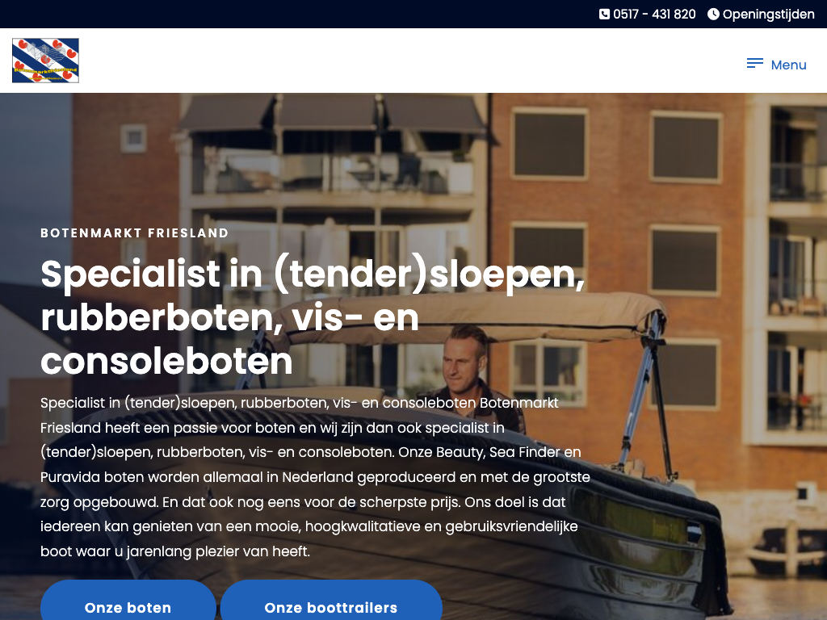The image size is (827, 620).
Task: Open the Menu label in the header
Action: 788,65
